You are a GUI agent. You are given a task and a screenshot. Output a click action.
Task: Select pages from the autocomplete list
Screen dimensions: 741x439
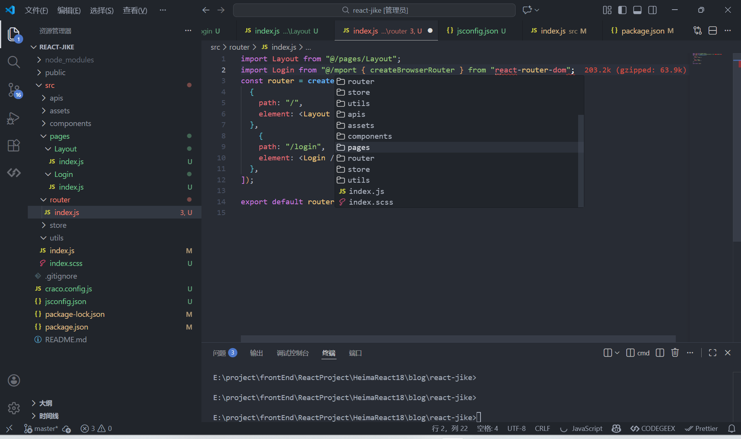(359, 147)
